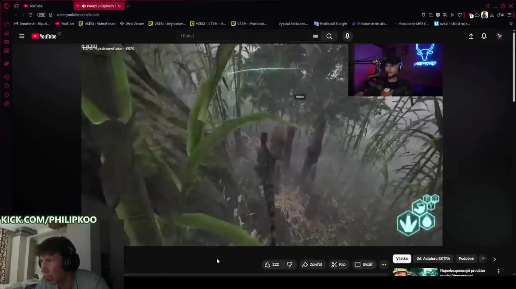Go forward to next page

point(23,15)
